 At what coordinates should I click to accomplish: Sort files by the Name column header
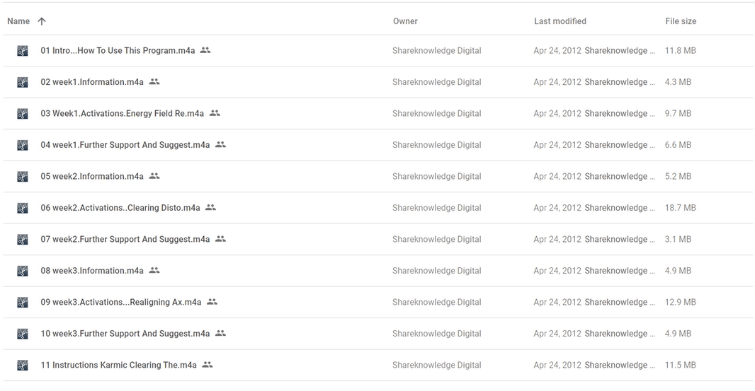click(18, 21)
